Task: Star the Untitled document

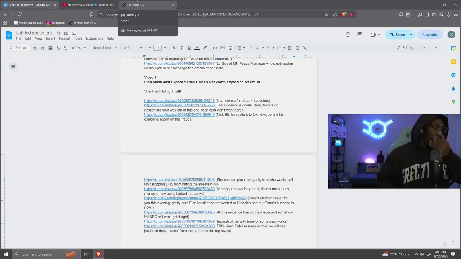Action: 58,33
